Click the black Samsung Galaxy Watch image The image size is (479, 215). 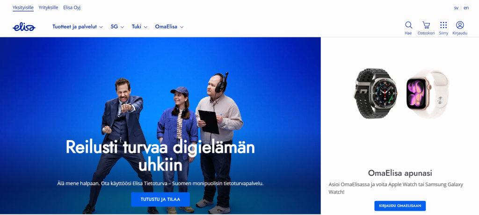tap(376, 93)
